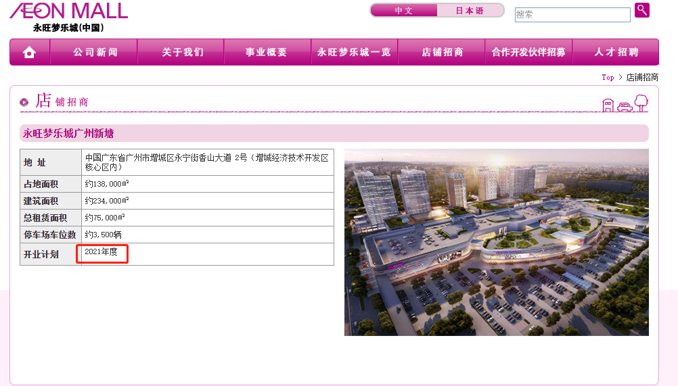Click the round arrow bullet beside 店铺招商 heading

(x=24, y=102)
